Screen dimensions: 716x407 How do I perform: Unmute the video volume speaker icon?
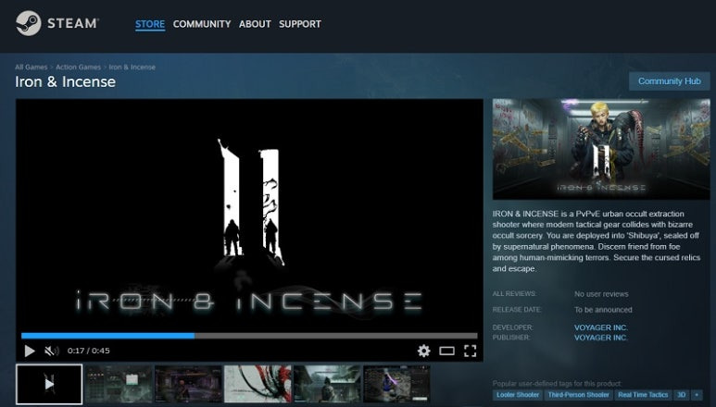[x=52, y=351]
